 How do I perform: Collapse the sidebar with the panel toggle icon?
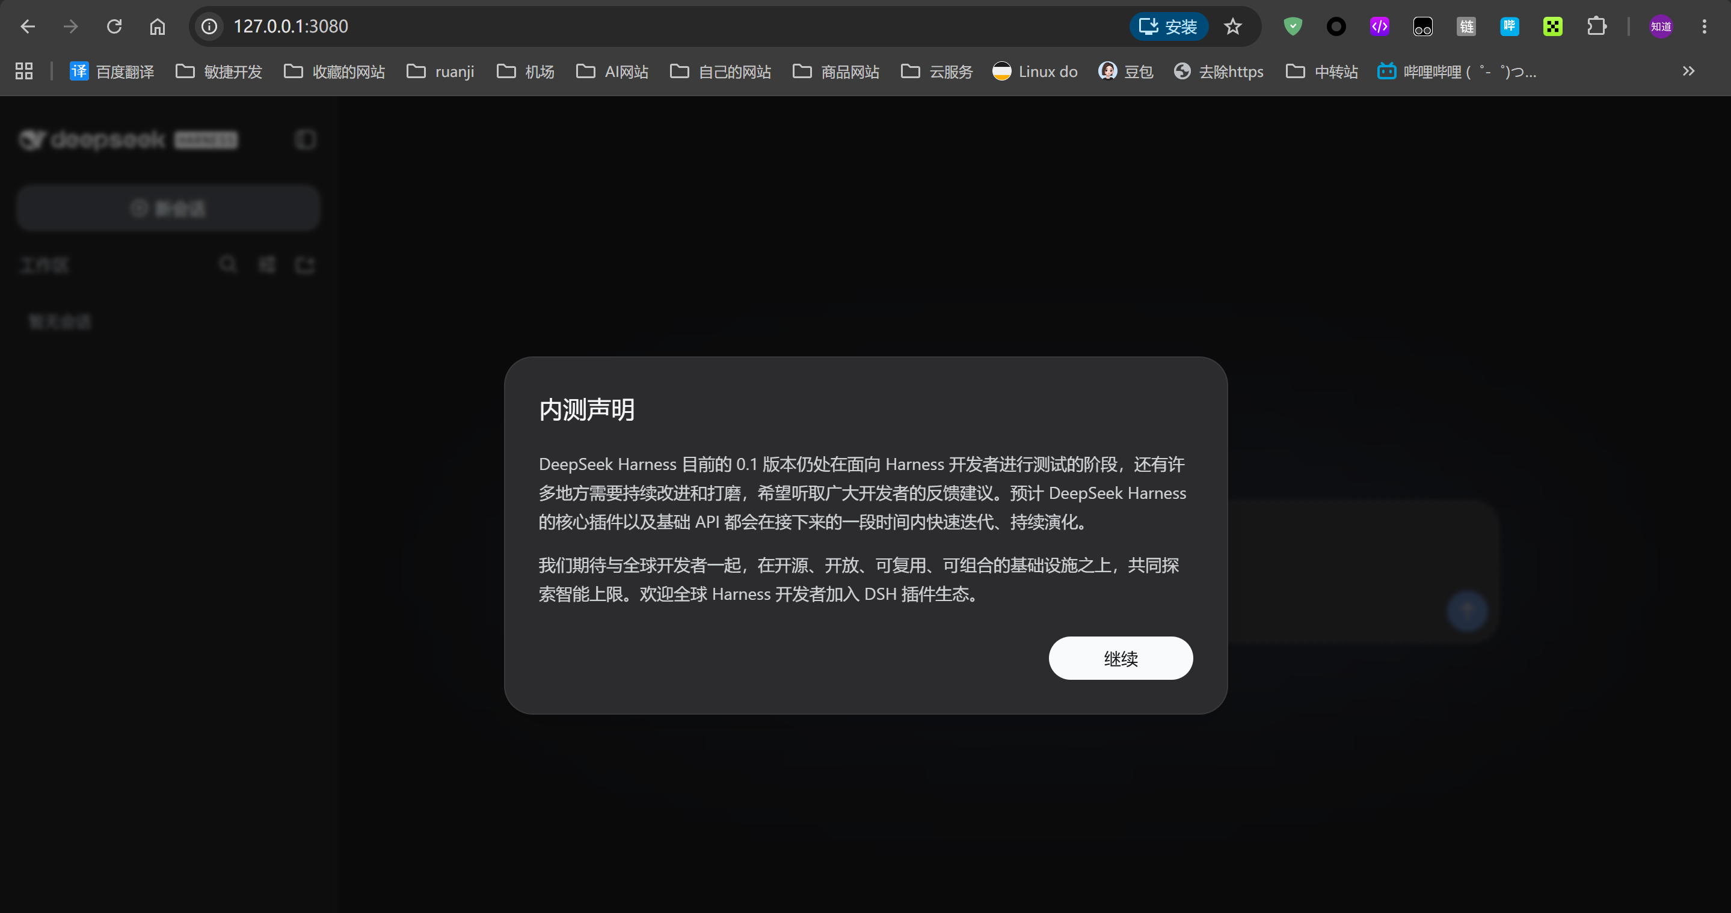pyautogui.click(x=306, y=139)
